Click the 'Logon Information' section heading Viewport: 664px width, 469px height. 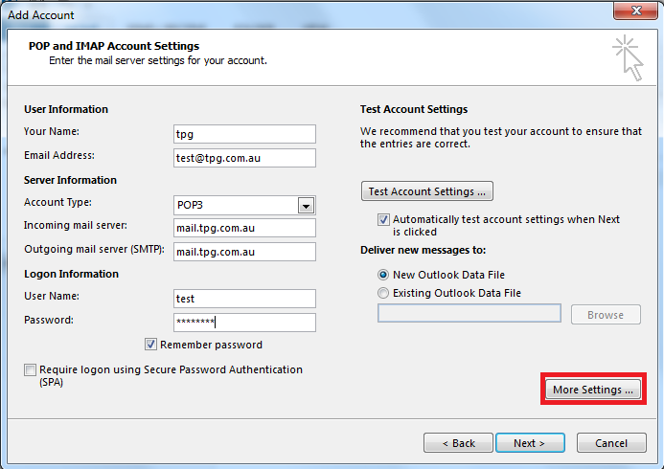[71, 274]
